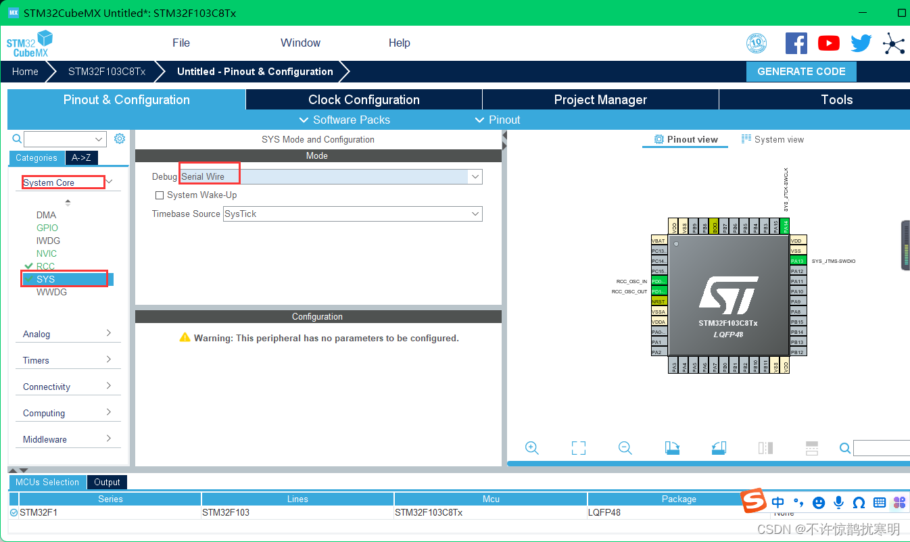Click the PB12 pin on chip
Screen dimensions: 910x542
(798, 352)
